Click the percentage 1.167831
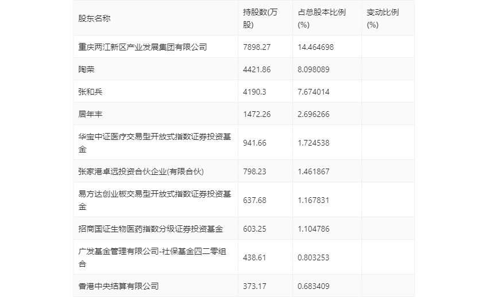 (313, 200)
